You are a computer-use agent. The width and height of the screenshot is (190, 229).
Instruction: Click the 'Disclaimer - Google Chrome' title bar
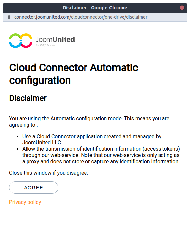tap(95, 8)
